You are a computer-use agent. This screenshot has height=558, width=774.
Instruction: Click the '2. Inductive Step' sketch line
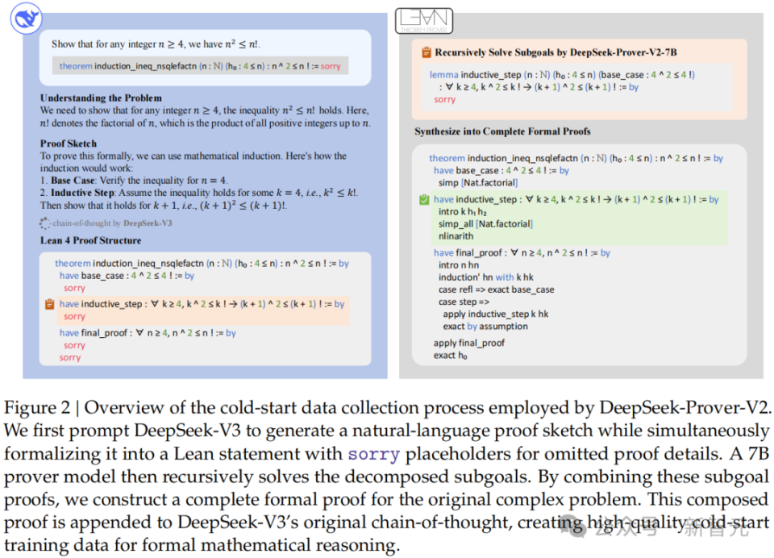[x=199, y=193]
